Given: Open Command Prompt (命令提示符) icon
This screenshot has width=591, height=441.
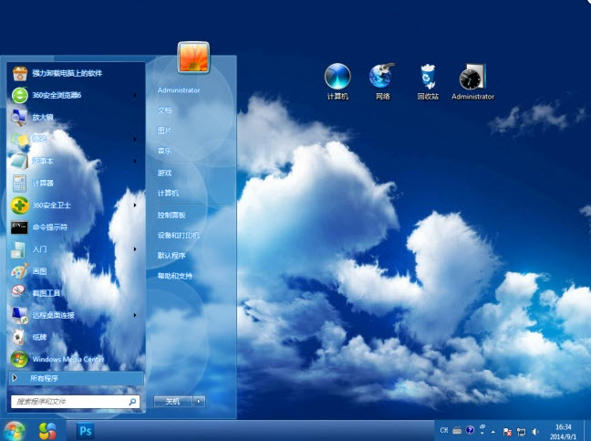Looking at the screenshot, I should pyautogui.click(x=19, y=227).
